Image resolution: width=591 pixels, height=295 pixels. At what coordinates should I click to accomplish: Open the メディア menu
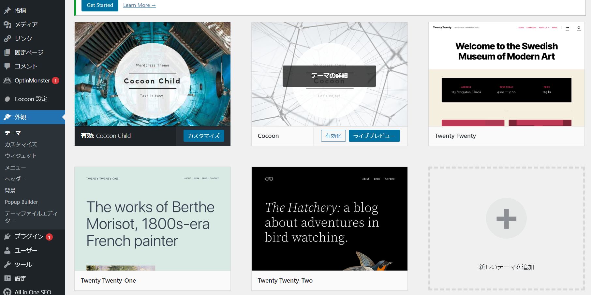pyautogui.click(x=33, y=24)
